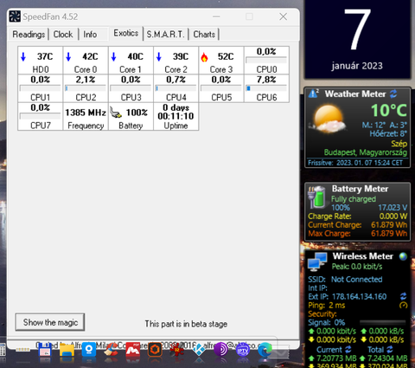This screenshot has height=368, width=415.
Task: Click the globe icon in Wireless Meter
Action: pos(403,256)
